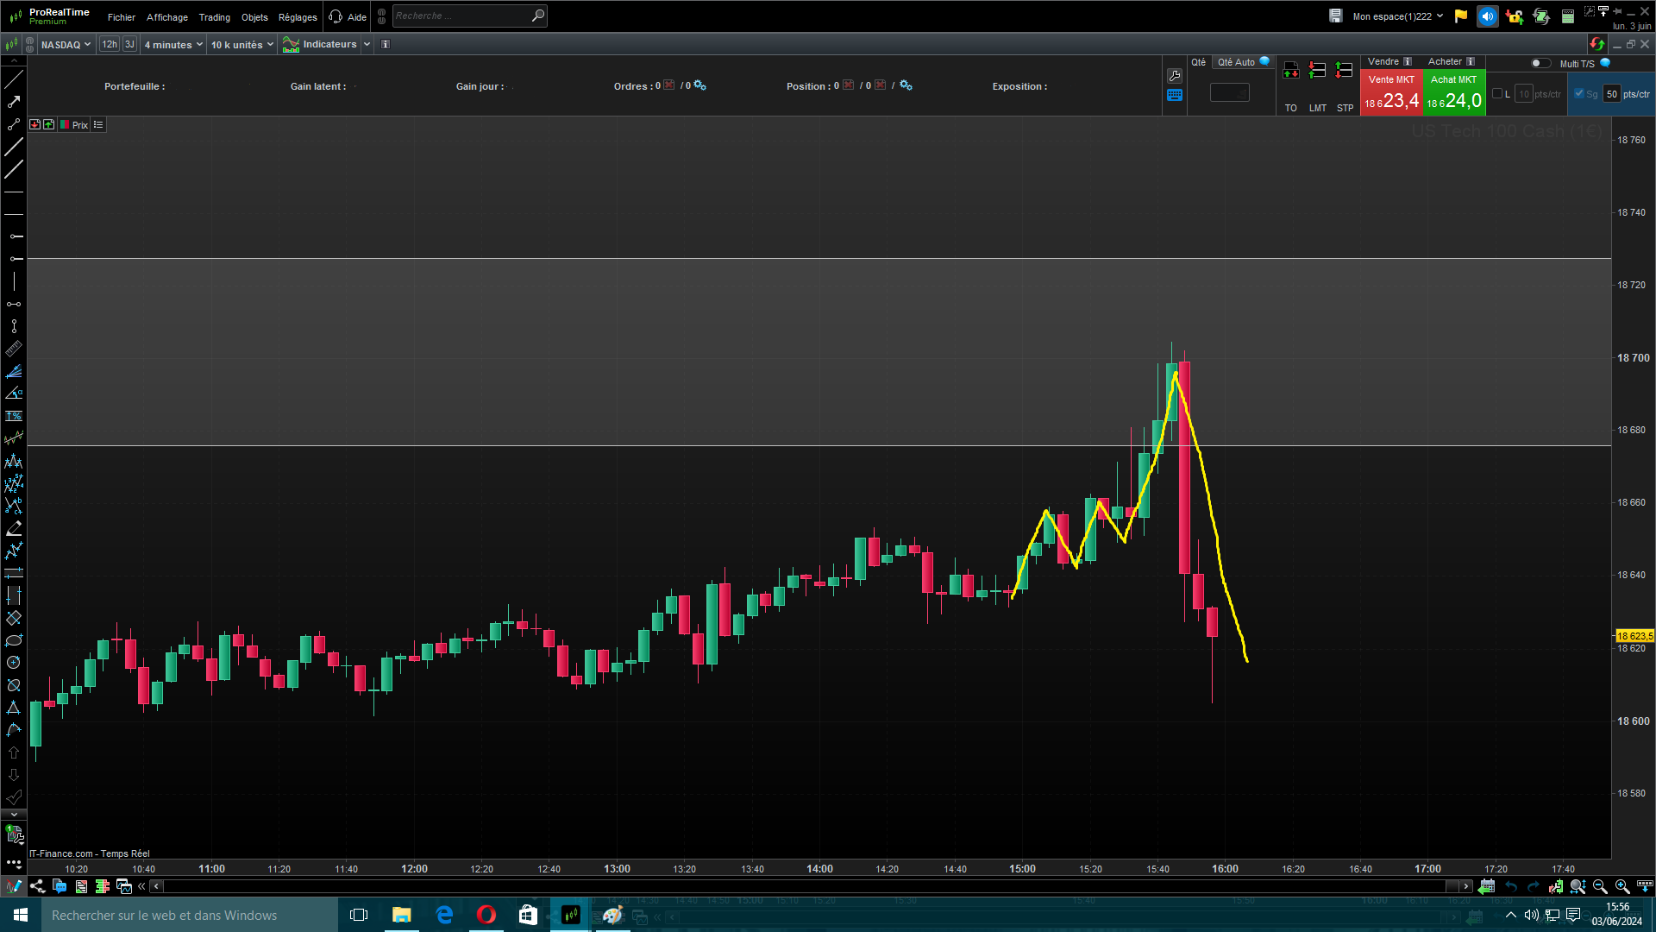Open the Trading menu

click(x=214, y=17)
